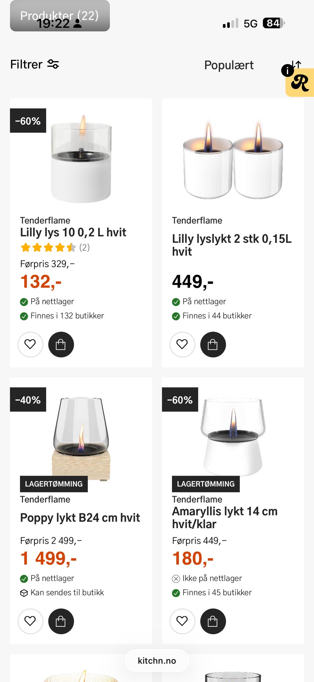The image size is (314, 682).
Task: Add Amaryllis lykt 14 cm to bag
Action: click(213, 621)
